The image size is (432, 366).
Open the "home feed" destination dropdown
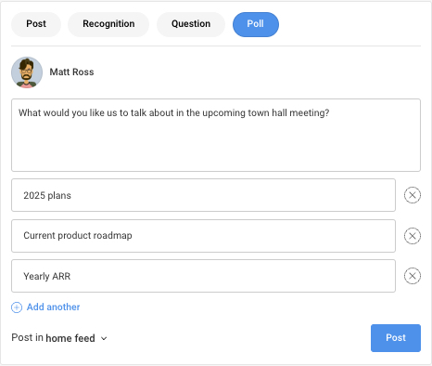[76, 338]
